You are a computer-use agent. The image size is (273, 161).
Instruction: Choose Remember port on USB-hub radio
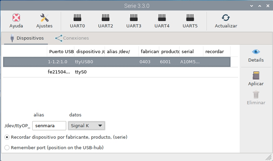pos(7,148)
